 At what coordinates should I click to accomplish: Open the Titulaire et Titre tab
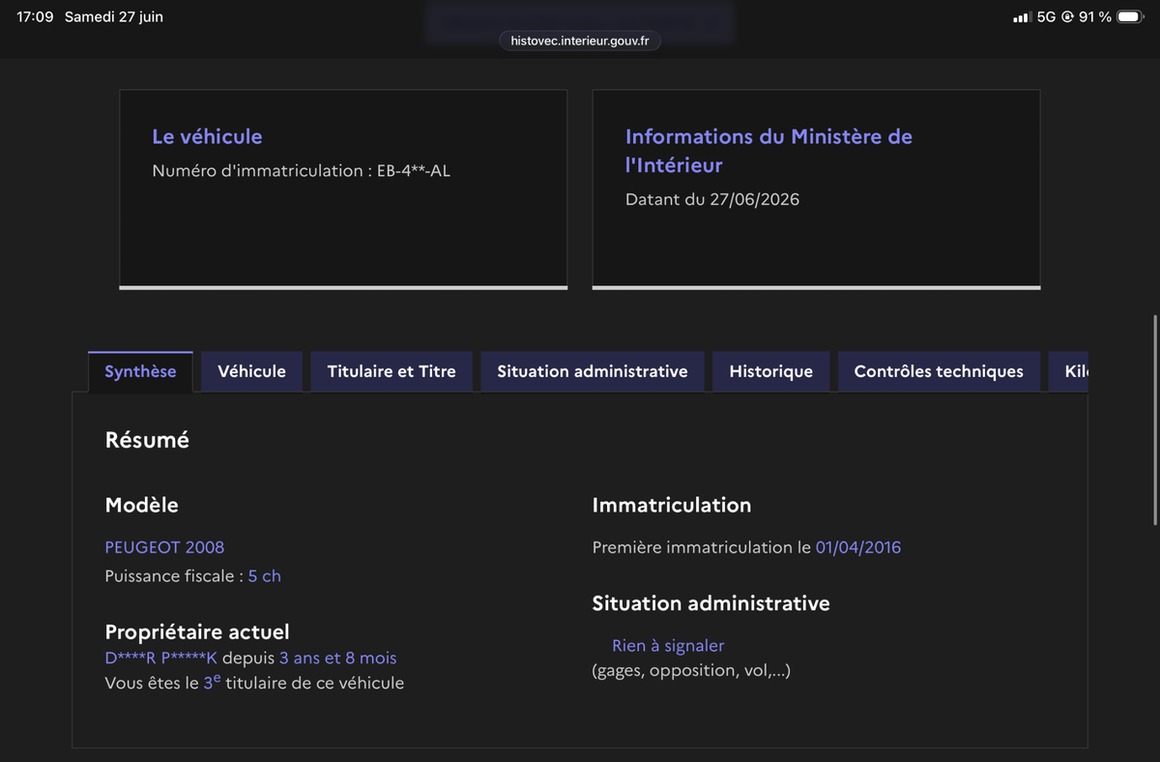[x=391, y=371]
